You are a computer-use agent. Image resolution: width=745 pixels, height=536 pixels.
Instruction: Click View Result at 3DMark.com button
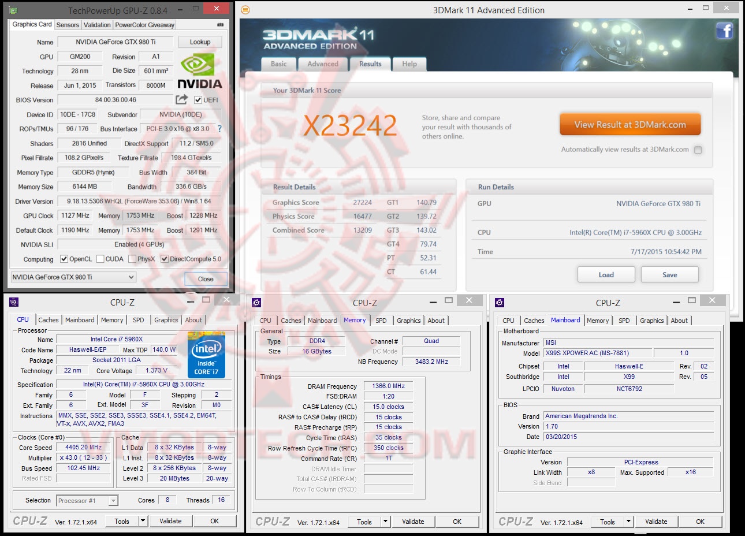click(630, 125)
